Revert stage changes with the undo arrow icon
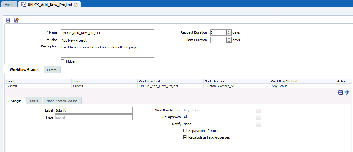 pyautogui.click(x=346, y=92)
